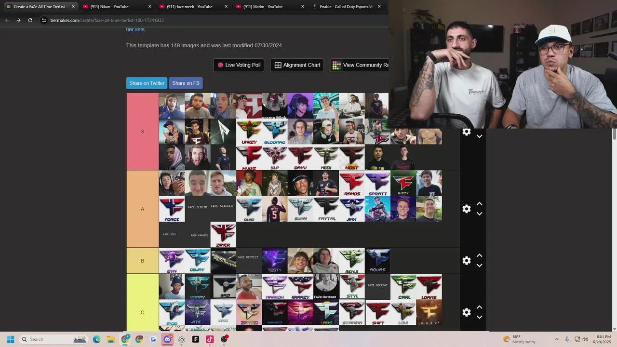
Task: View Community Rank button
Action: (360, 65)
